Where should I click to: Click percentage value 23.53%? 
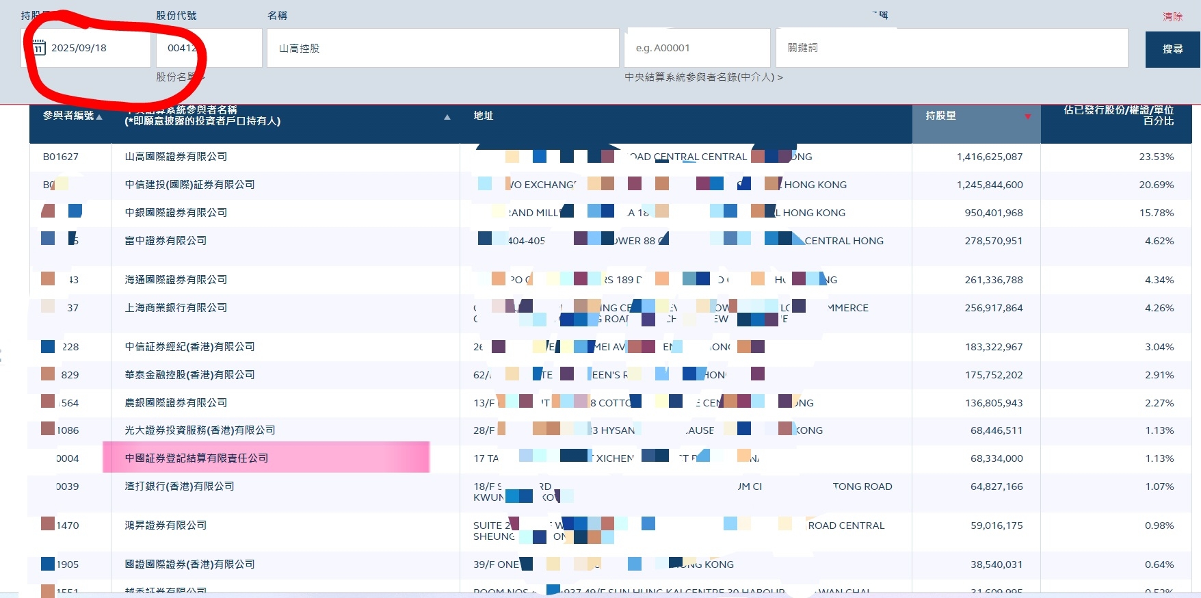[1156, 157]
